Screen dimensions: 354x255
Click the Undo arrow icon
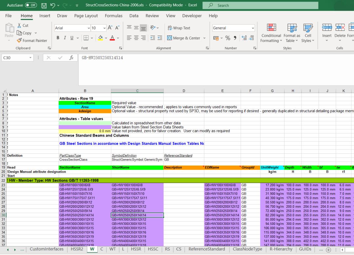click(52, 6)
